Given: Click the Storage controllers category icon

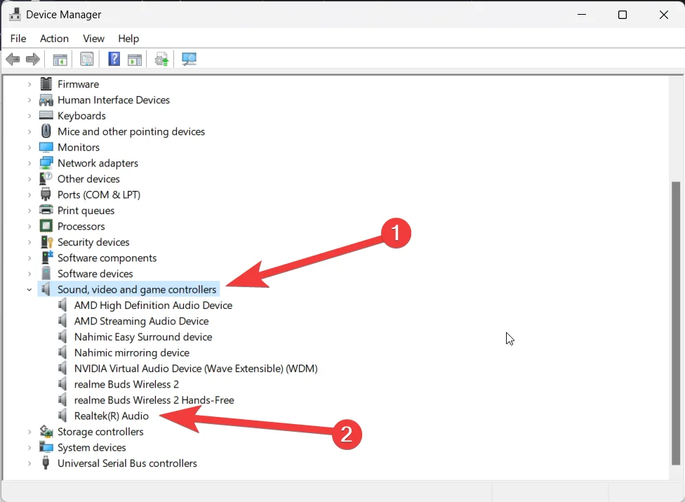Looking at the screenshot, I should [x=46, y=432].
